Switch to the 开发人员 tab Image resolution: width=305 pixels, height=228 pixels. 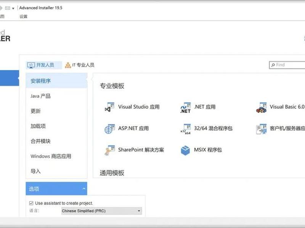click(x=44, y=65)
